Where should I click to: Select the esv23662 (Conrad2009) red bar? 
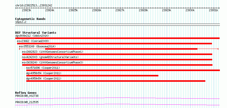115,44
